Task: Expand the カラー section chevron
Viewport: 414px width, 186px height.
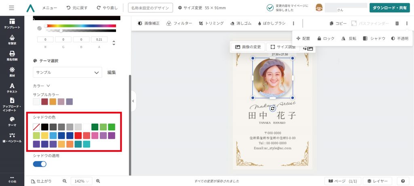Action: click(x=48, y=86)
